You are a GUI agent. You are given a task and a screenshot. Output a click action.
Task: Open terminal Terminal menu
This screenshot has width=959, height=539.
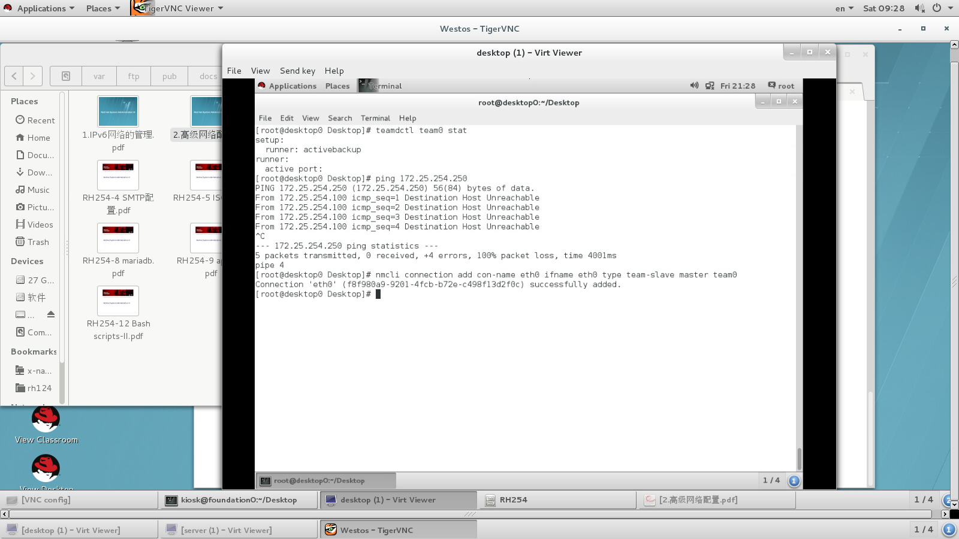click(375, 119)
